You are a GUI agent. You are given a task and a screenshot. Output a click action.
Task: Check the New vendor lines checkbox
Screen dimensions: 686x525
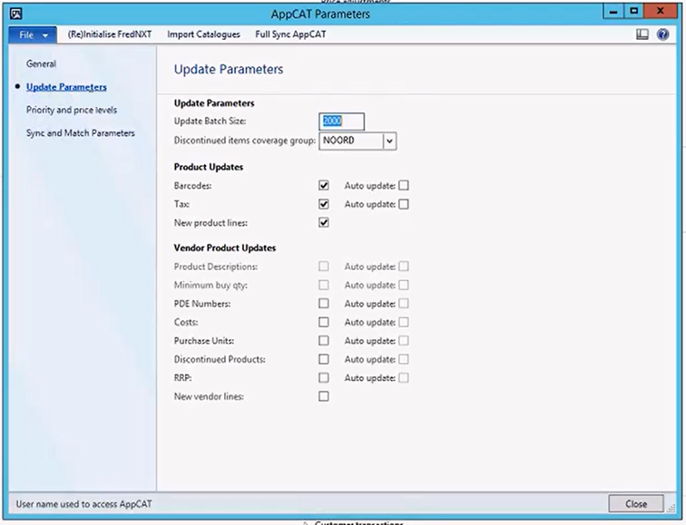point(324,396)
